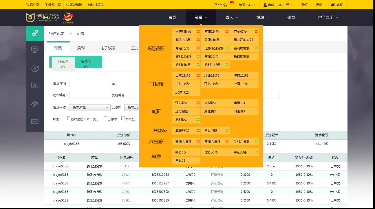
Task: Open bet number link 2713...
Action: click(x=127, y=175)
